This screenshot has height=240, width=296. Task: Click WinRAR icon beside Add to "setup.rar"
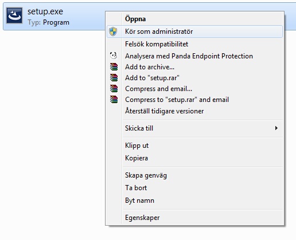tap(114, 78)
